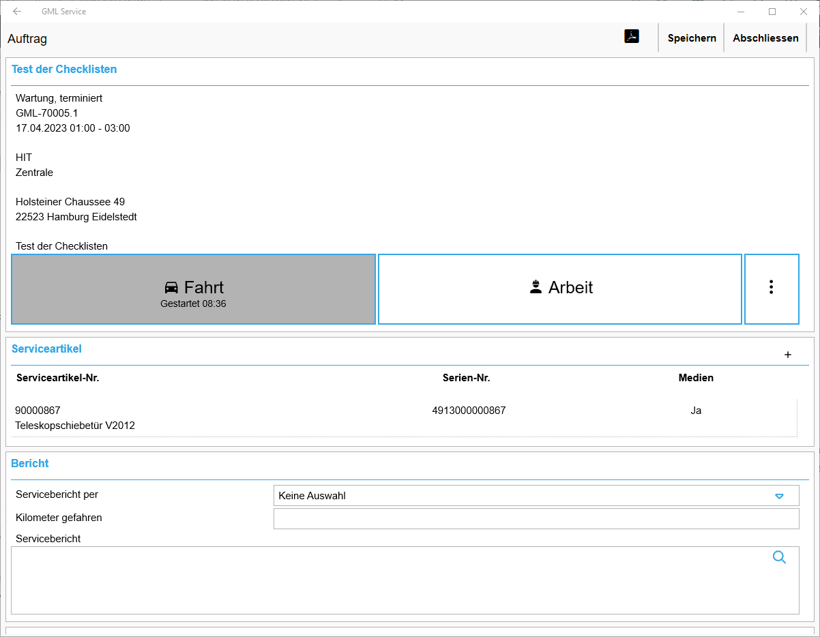
Task: Expand the Servicebericht per dropdown arrow
Action: coord(779,496)
